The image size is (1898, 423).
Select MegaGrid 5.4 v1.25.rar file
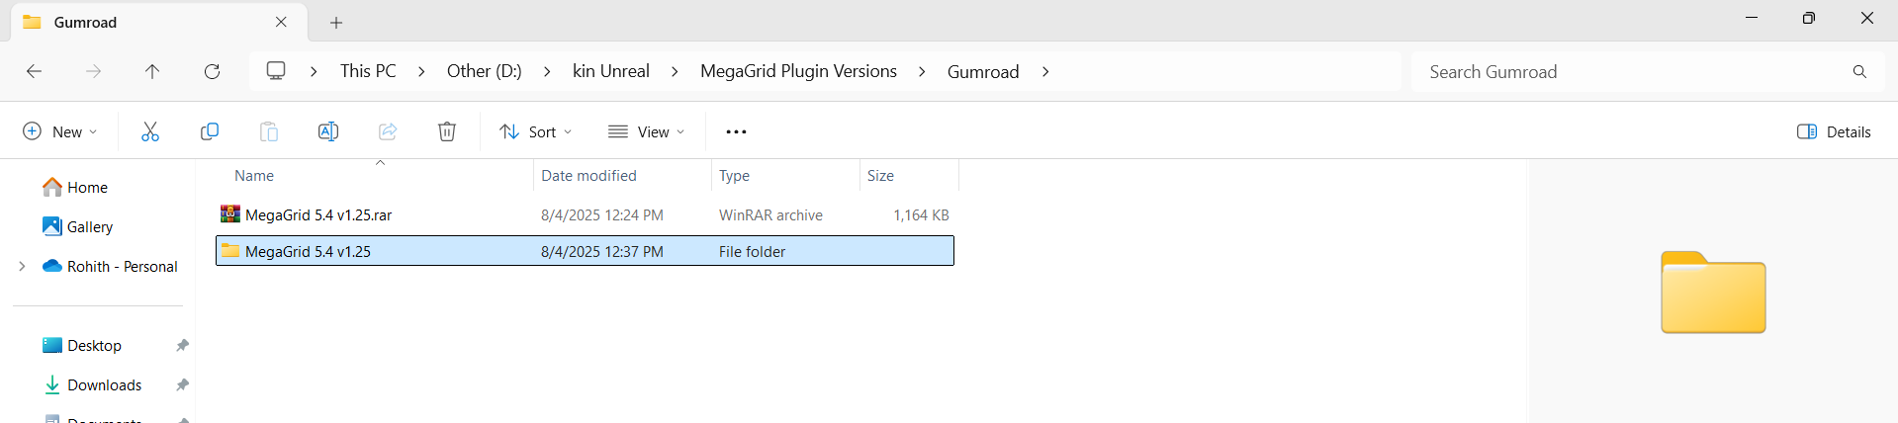pyautogui.click(x=585, y=214)
